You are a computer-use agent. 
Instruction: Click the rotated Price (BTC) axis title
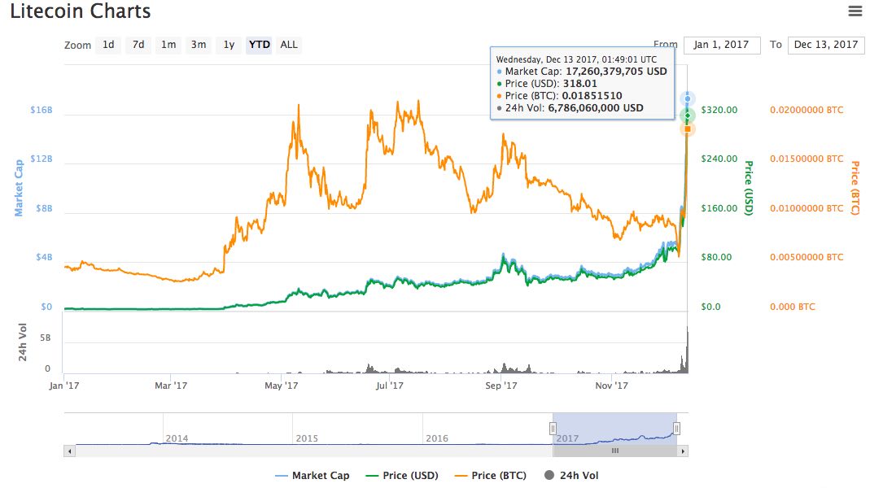coord(855,188)
